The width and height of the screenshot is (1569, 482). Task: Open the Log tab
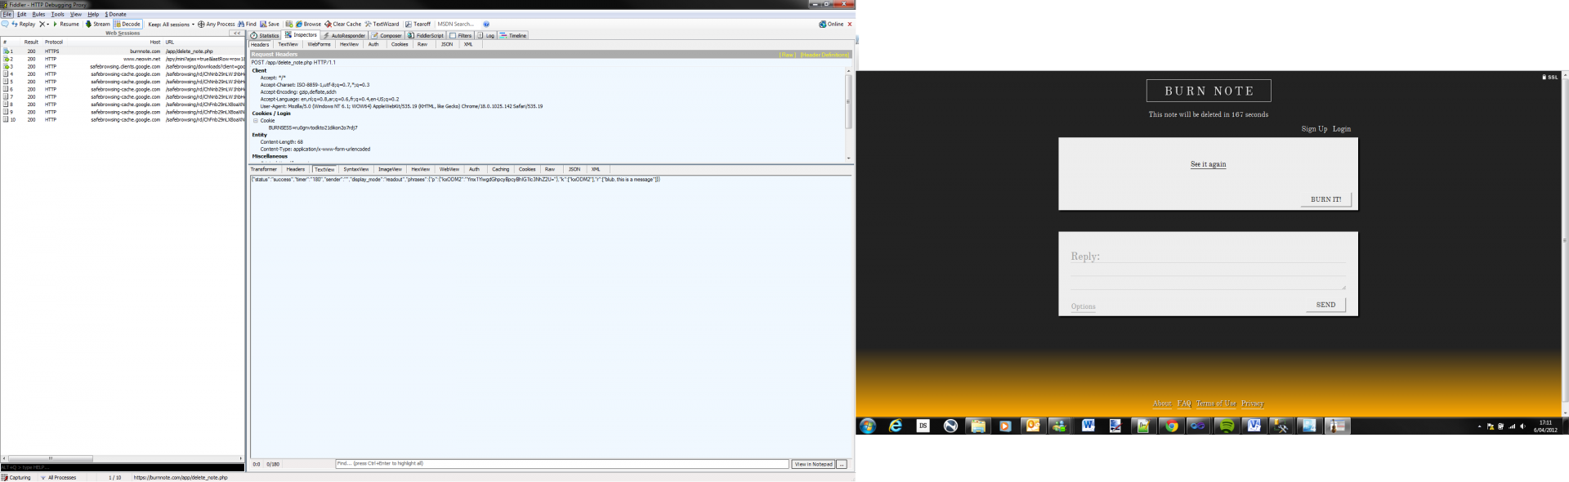(x=486, y=36)
